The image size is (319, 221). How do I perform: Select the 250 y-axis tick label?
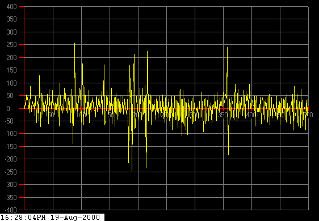tap(12, 45)
